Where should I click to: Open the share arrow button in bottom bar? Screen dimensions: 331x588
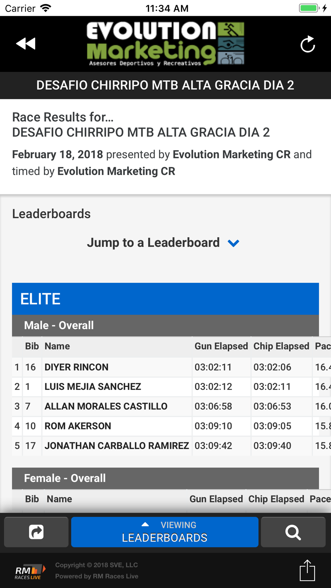pos(36,532)
